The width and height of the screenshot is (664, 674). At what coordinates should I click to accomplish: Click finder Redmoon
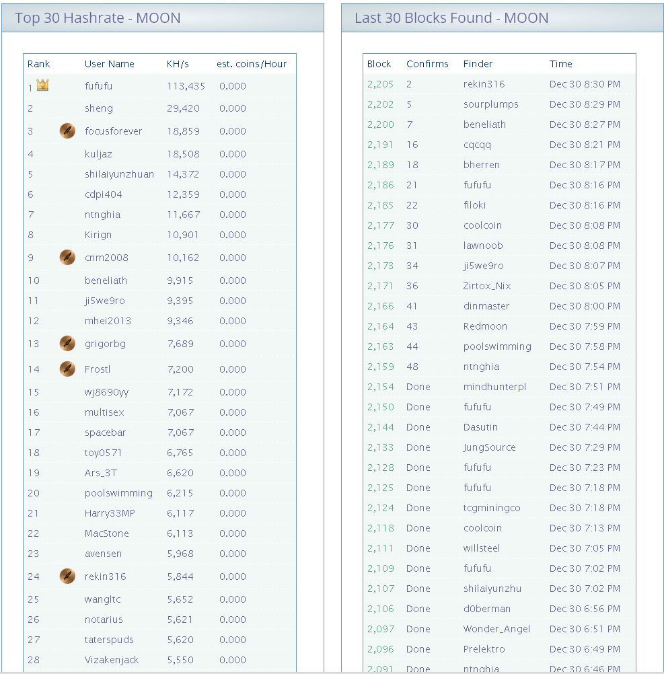coord(485,326)
